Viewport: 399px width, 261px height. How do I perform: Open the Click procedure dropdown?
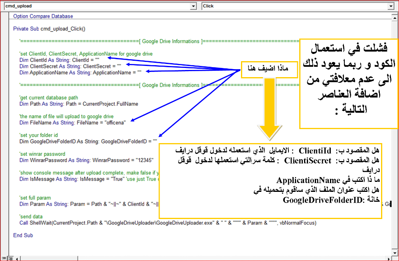pos(391,6)
